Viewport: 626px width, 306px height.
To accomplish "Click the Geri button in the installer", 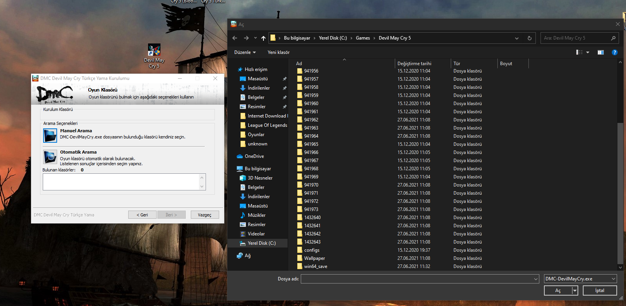I will (142, 215).
